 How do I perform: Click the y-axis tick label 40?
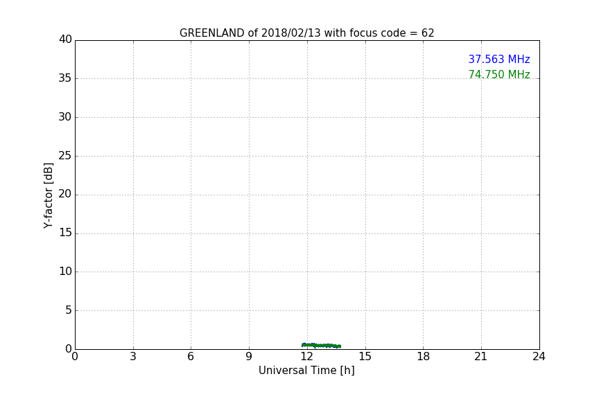coord(65,39)
